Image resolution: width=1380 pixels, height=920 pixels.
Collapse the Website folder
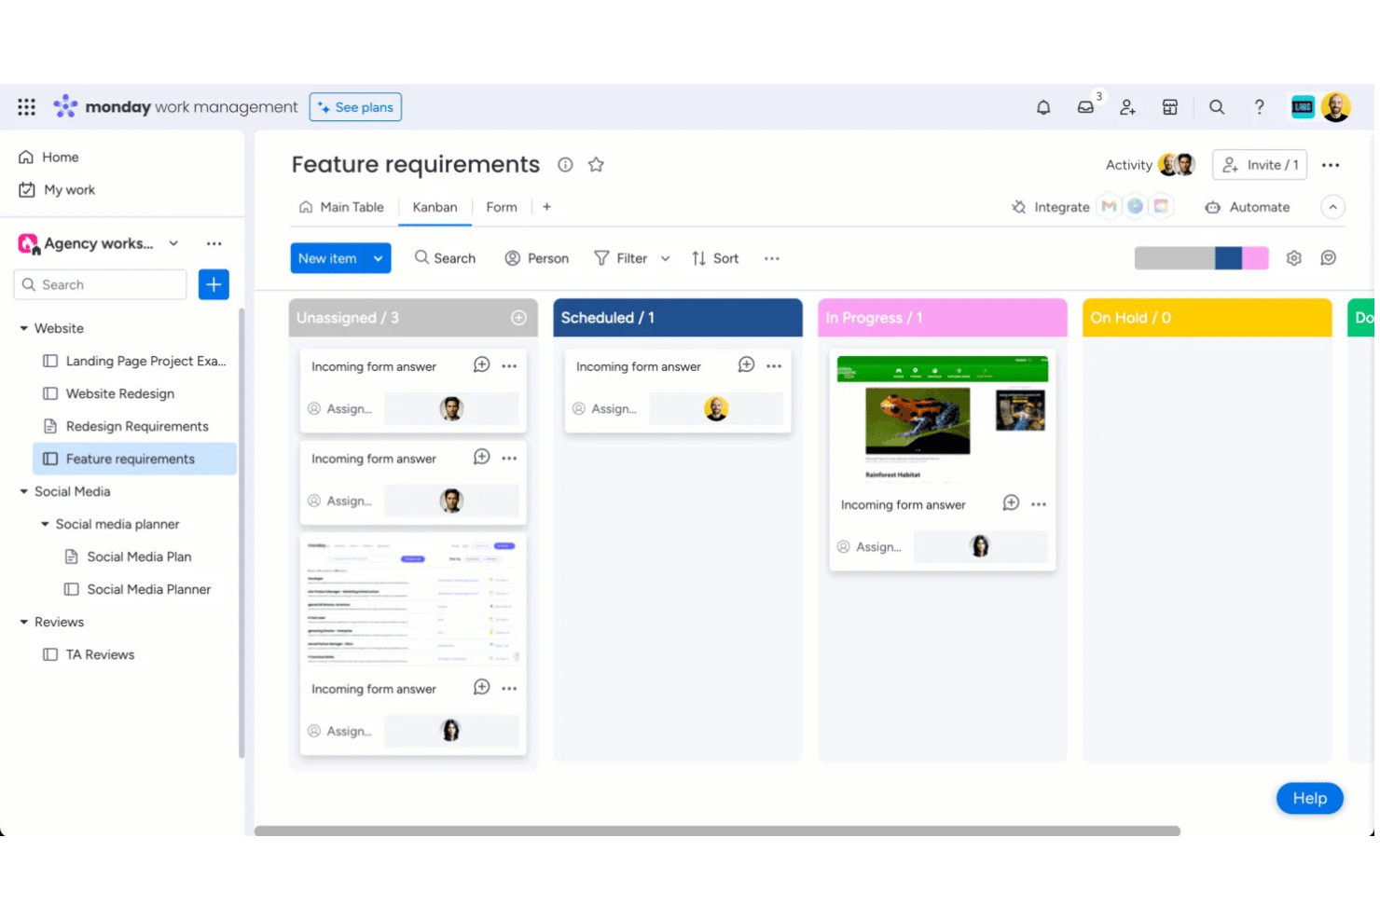click(24, 328)
